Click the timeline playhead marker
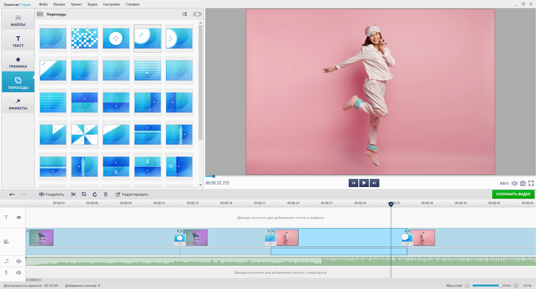 [x=391, y=204]
